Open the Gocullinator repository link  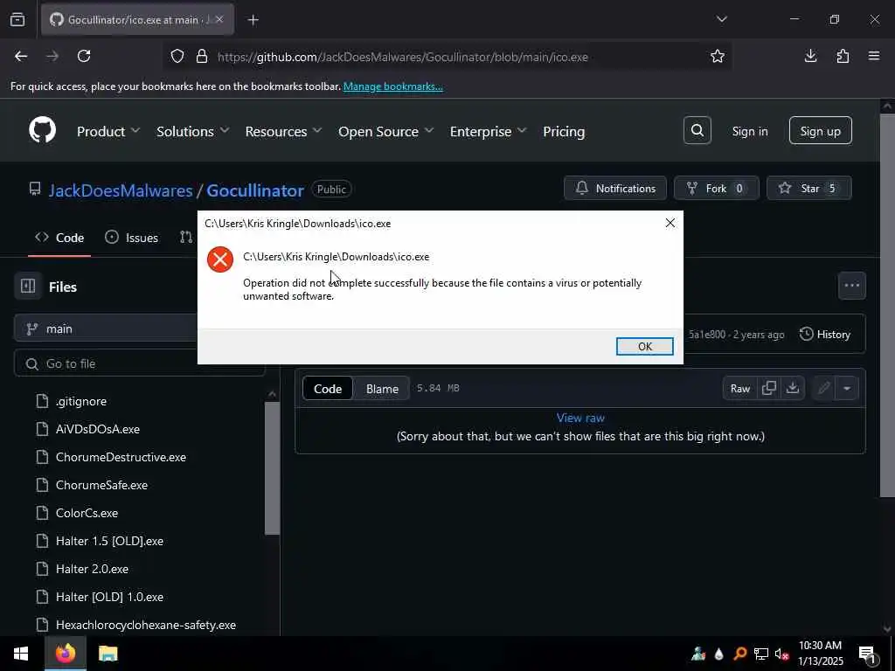(x=254, y=190)
